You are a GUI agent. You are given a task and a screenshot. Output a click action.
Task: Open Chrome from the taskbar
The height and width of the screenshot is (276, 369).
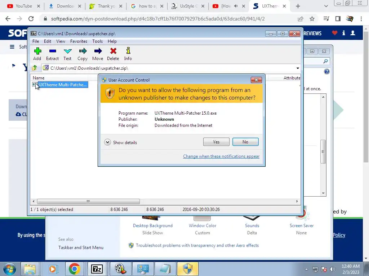tap(74, 269)
